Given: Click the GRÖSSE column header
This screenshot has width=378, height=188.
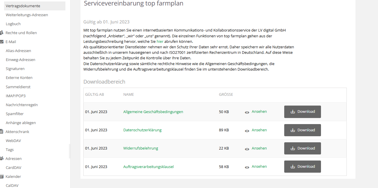Looking at the screenshot, I should coord(226,94).
